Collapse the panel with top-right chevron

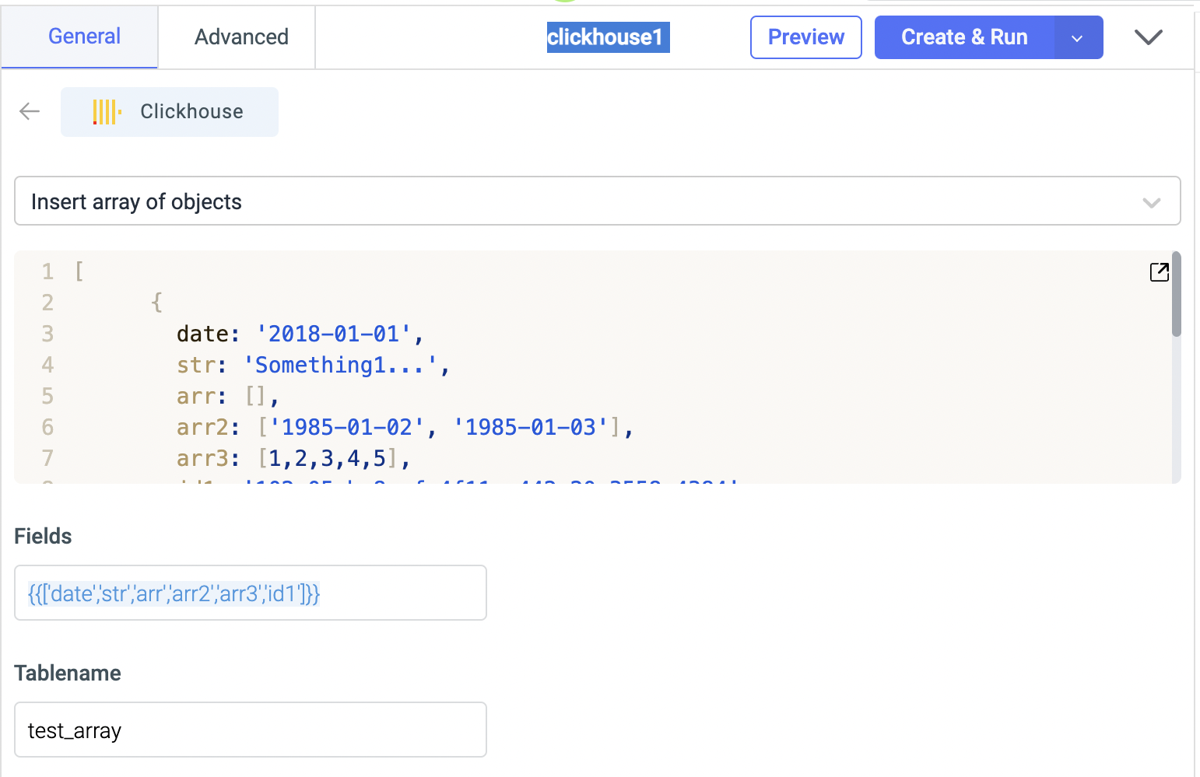[1148, 37]
